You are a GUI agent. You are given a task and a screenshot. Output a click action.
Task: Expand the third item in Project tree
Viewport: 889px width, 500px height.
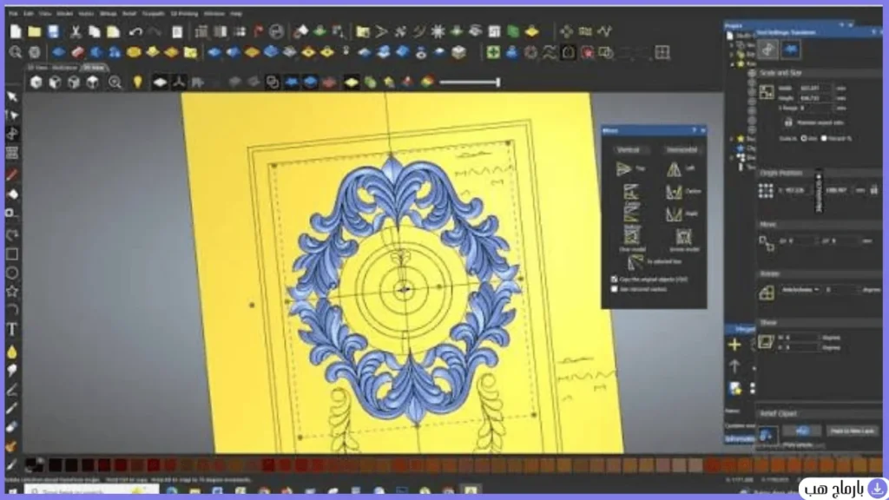click(x=732, y=55)
